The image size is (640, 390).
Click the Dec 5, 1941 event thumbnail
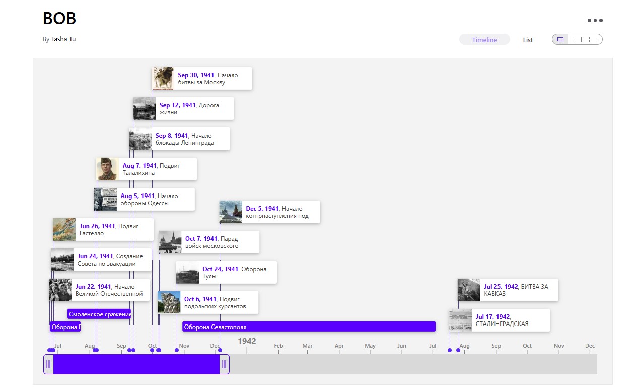(x=231, y=212)
